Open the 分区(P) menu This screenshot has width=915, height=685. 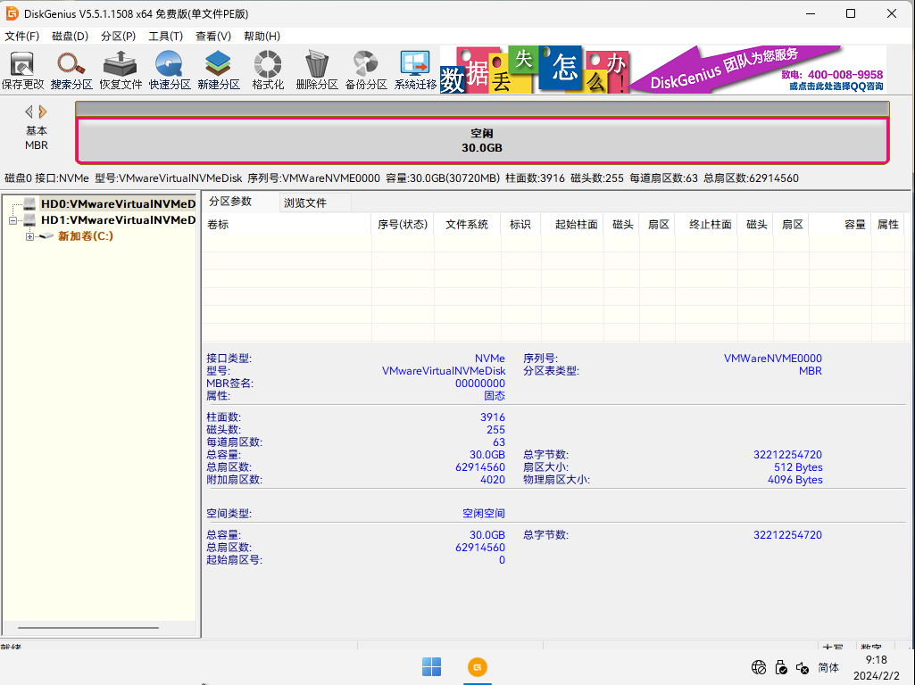pyautogui.click(x=119, y=37)
